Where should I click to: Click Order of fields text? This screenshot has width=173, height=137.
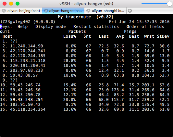coord(145,27)
